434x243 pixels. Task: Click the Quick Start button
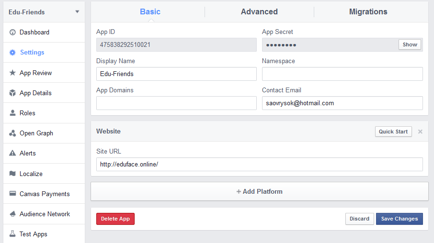(x=393, y=132)
